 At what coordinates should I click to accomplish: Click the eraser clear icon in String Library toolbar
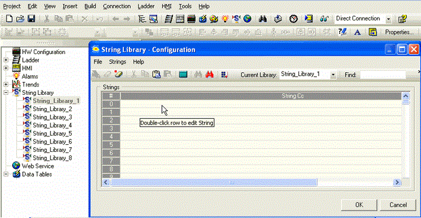pyautogui.click(x=119, y=74)
